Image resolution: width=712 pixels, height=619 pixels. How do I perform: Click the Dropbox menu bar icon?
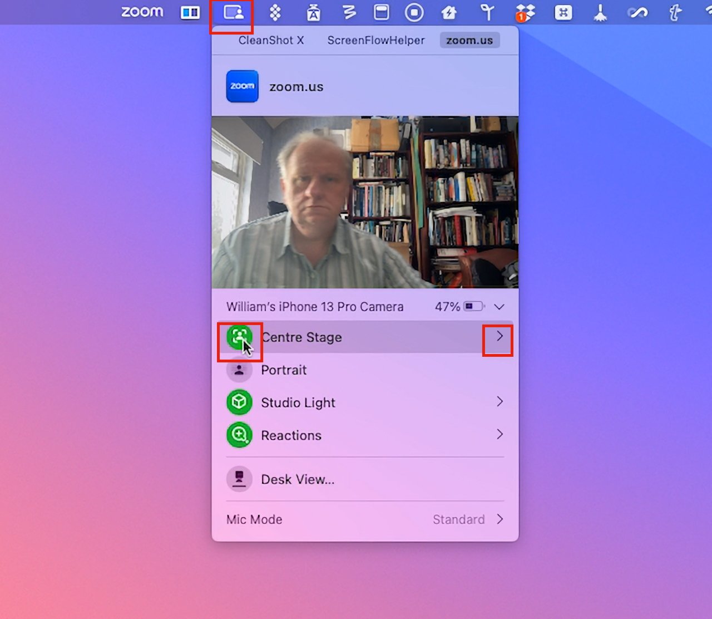pyautogui.click(x=525, y=13)
